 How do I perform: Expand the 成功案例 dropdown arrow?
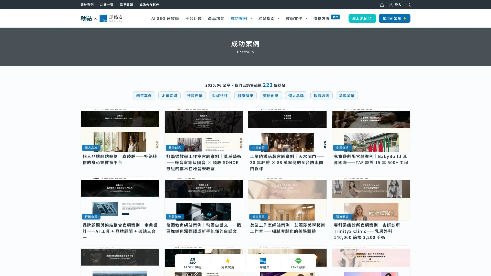click(x=251, y=18)
